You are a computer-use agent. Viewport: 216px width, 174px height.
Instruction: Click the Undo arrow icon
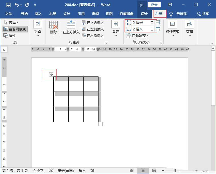(17, 5)
